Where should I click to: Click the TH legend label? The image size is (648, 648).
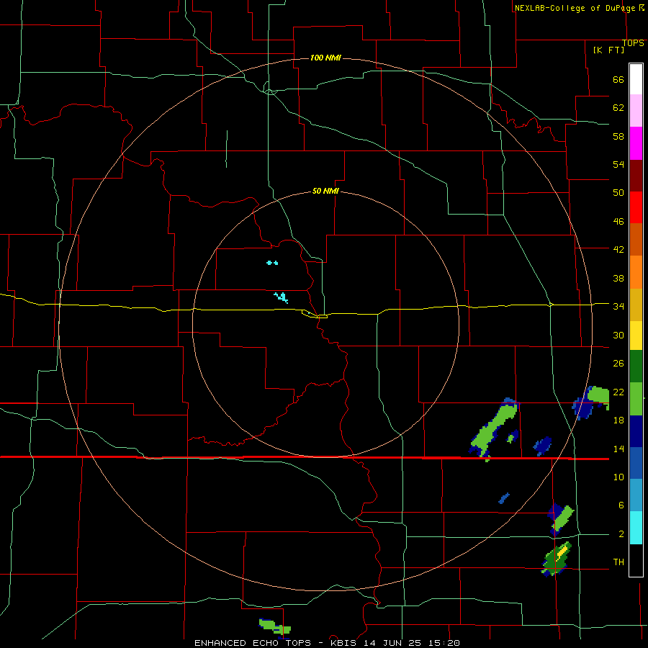pyautogui.click(x=618, y=562)
